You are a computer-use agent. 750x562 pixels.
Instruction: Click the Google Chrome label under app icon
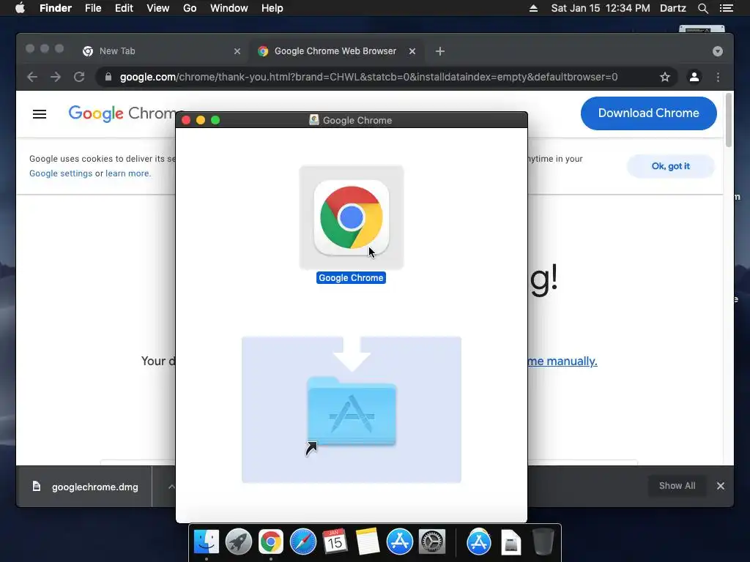tap(351, 277)
